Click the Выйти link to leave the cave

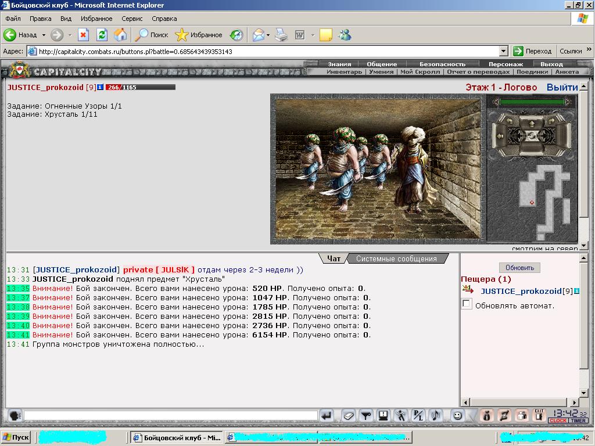point(562,87)
